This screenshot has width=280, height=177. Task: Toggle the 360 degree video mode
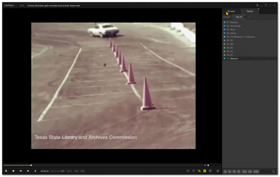188,171
